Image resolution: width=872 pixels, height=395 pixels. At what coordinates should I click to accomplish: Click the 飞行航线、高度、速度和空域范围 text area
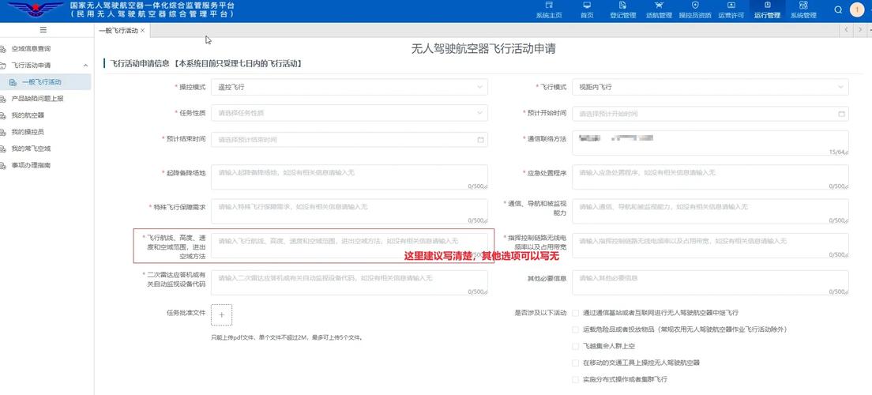pyautogui.click(x=349, y=246)
